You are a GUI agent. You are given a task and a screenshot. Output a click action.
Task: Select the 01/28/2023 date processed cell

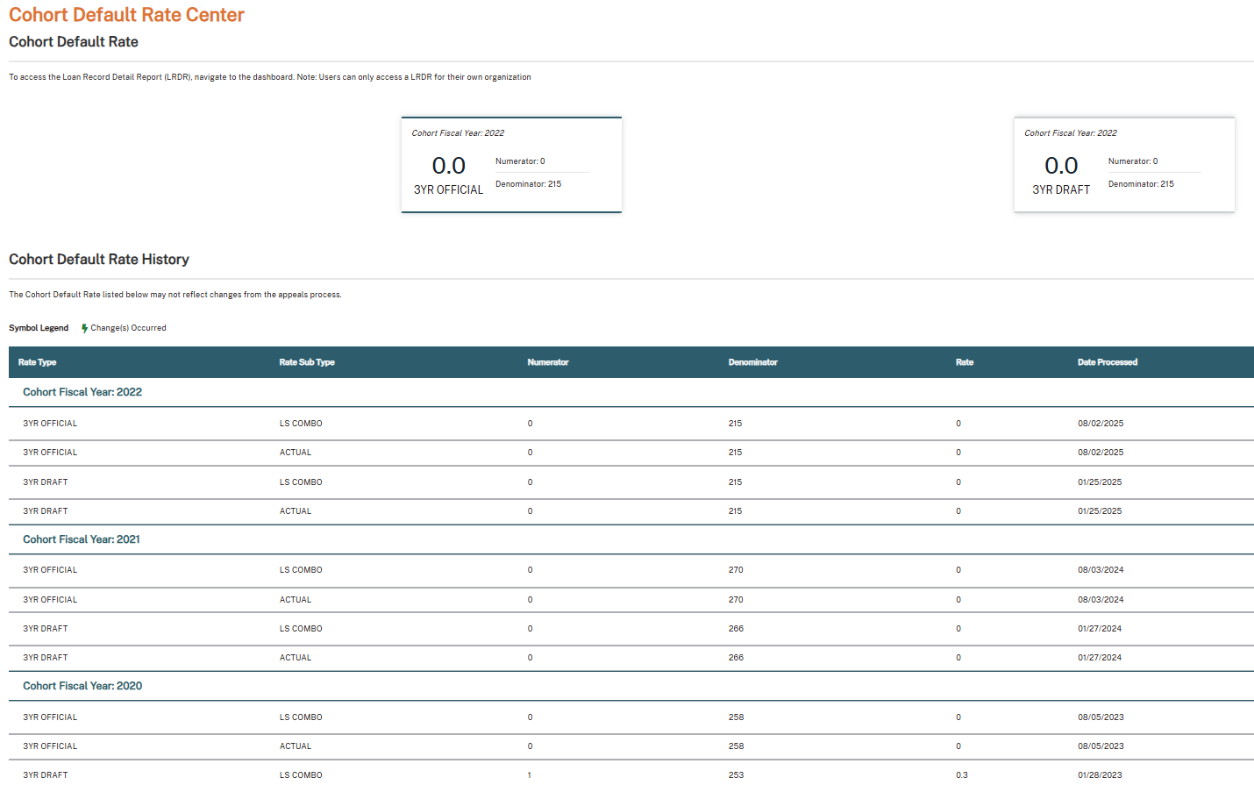pos(1100,775)
